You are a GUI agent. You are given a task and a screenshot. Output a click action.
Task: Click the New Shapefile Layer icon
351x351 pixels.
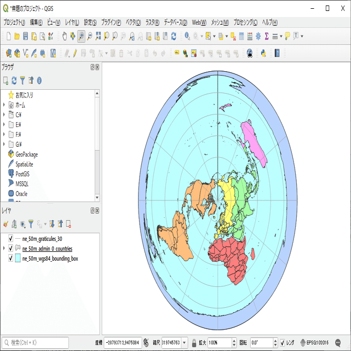(26, 53)
